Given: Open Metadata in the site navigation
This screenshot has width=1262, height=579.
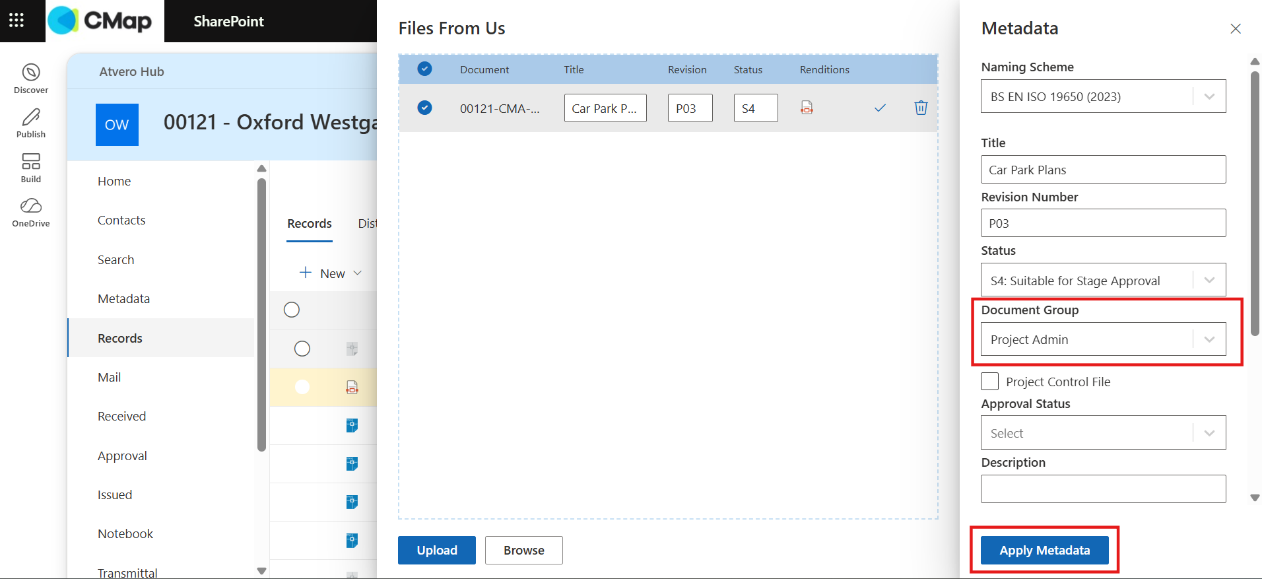Looking at the screenshot, I should coord(123,298).
